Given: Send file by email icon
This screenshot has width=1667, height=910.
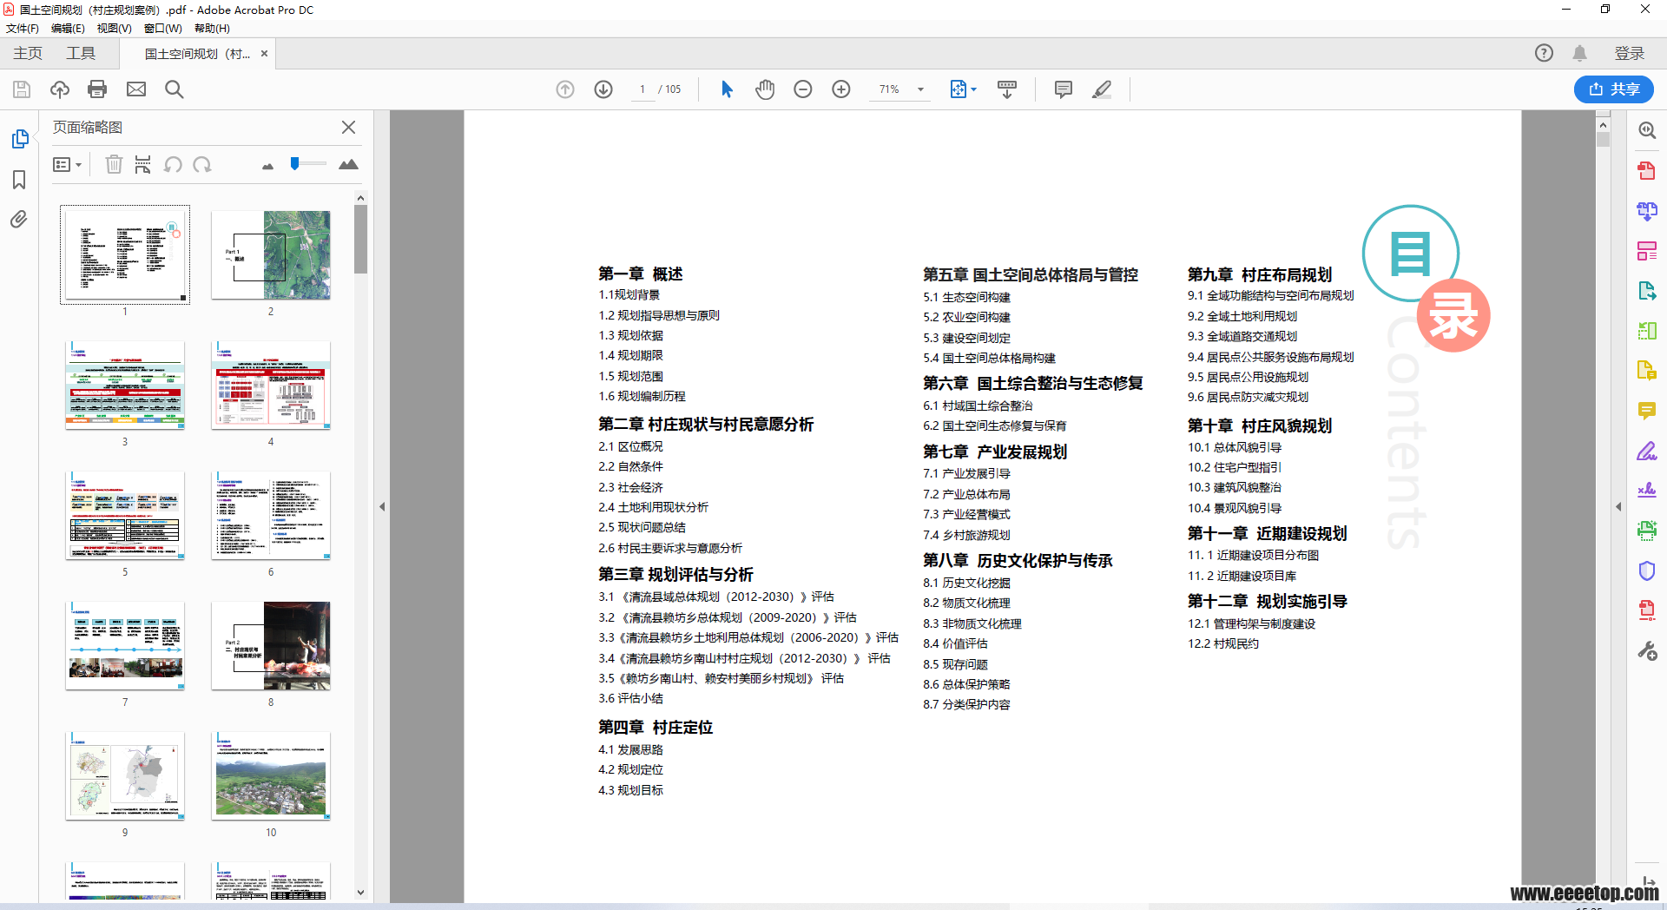Looking at the screenshot, I should point(136,89).
